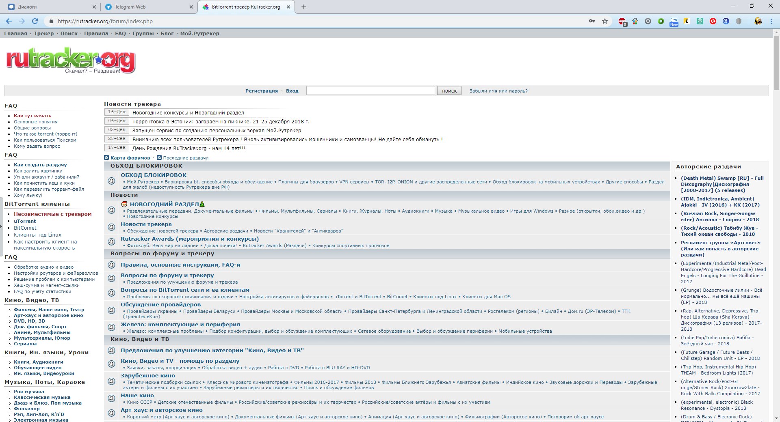The image size is (780, 422).
Task: Click Забыли имя или пароль link
Action: point(498,91)
